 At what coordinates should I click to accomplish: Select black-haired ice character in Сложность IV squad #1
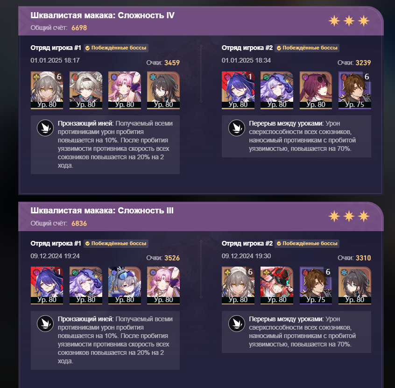[x=163, y=90]
